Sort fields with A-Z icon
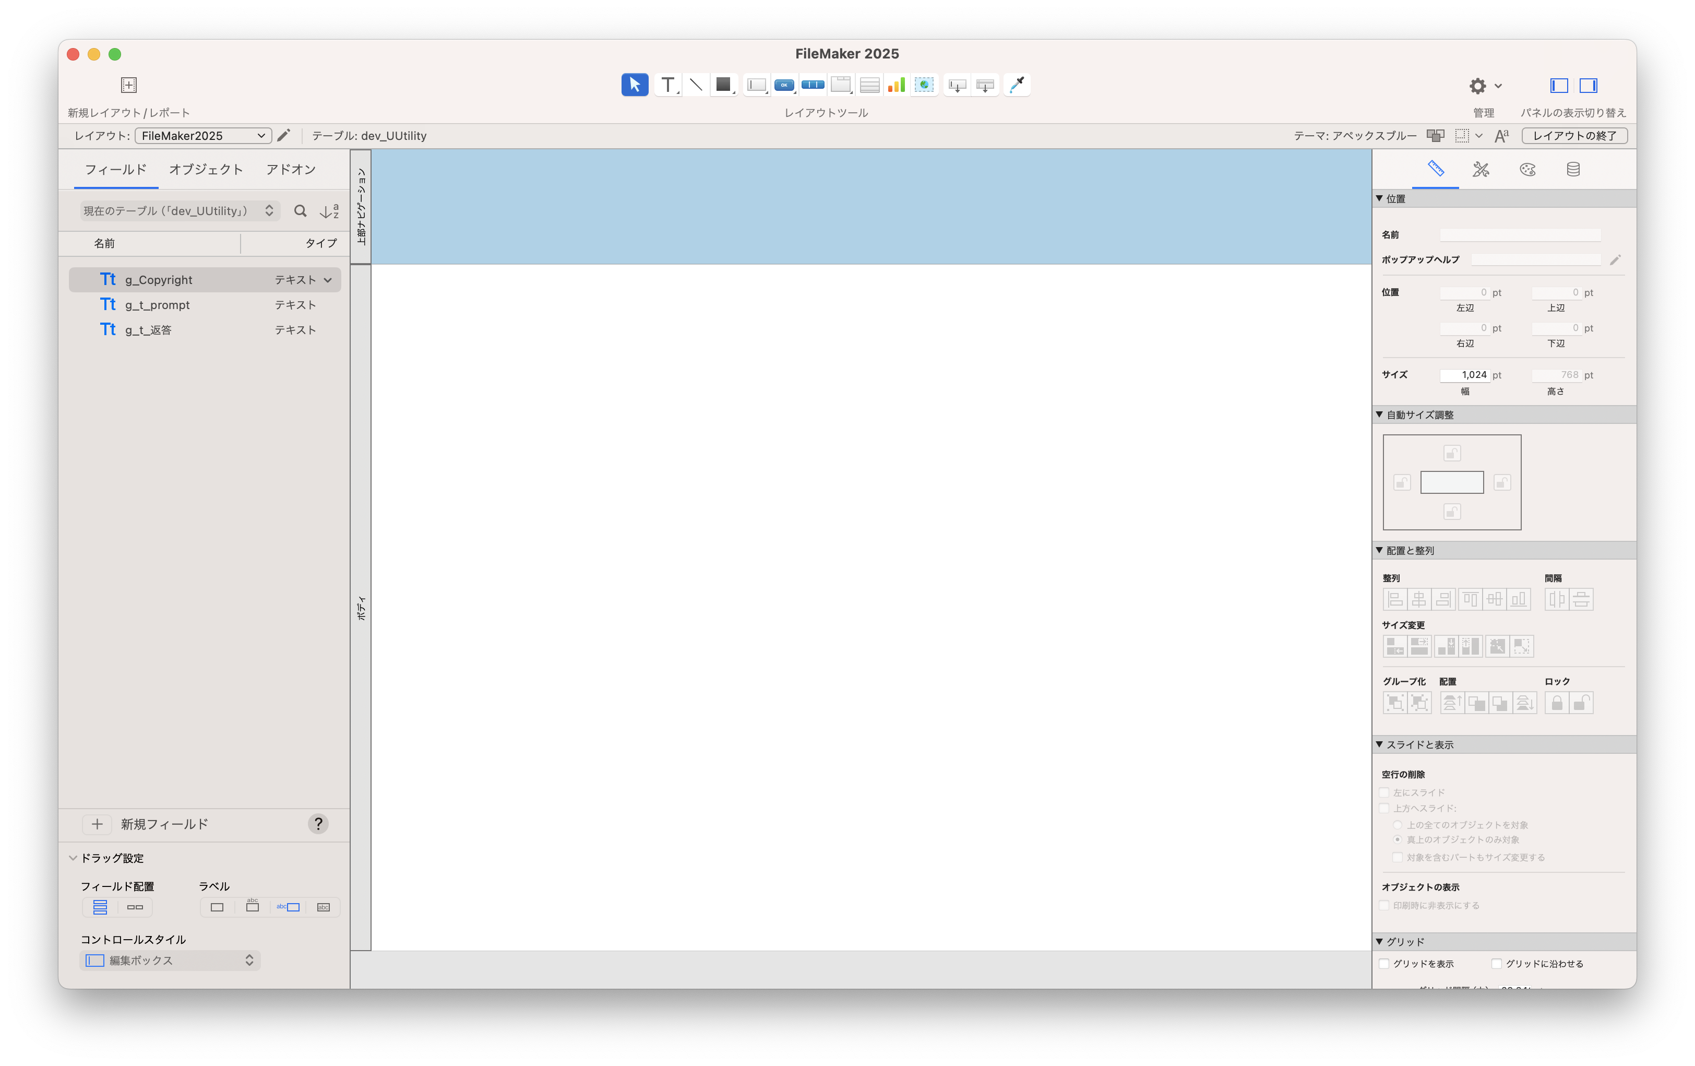Screen dimensions: 1695x1066 pos(329,210)
